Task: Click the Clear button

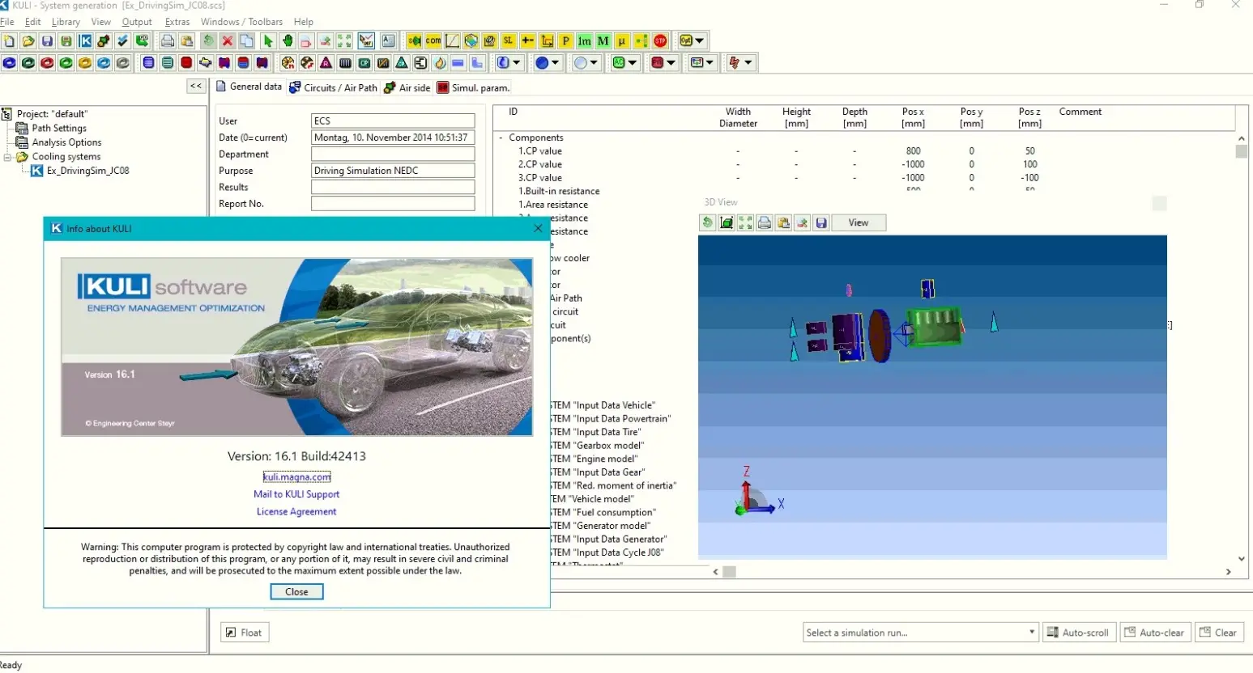Action: 1218,633
